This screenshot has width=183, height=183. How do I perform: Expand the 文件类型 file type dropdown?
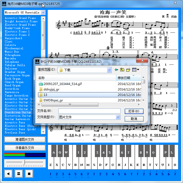(x=118, y=117)
